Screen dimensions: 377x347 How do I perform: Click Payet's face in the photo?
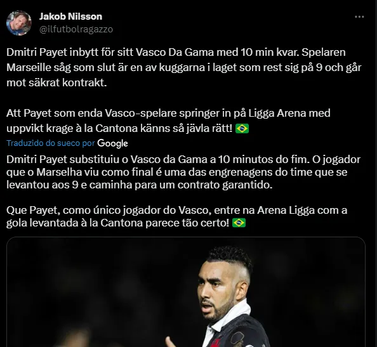tap(216, 291)
